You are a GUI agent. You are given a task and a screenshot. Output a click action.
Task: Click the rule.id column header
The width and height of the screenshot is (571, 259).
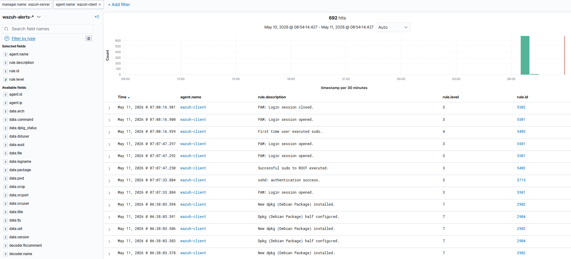pos(522,97)
